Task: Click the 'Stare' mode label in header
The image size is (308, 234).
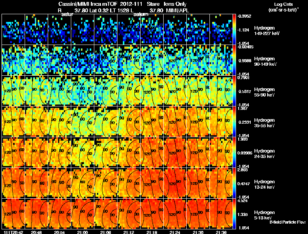Action: tap(153, 4)
